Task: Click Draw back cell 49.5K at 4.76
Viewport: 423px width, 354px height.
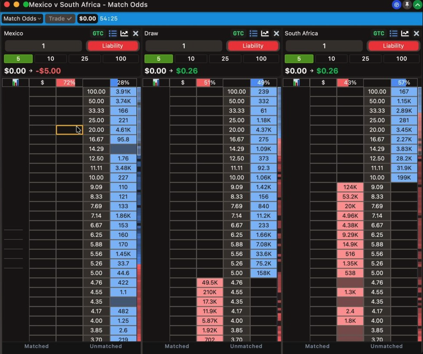Action: tap(210, 283)
